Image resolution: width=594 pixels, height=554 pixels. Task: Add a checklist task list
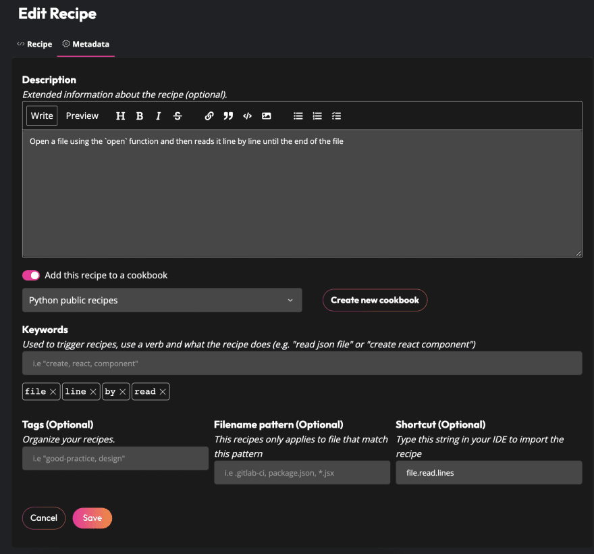coord(336,116)
